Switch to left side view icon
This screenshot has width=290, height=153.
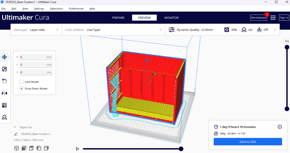(39, 148)
